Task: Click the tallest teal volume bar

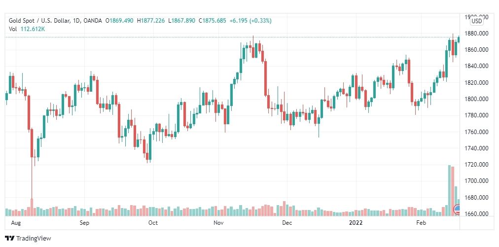Action: click(449, 191)
